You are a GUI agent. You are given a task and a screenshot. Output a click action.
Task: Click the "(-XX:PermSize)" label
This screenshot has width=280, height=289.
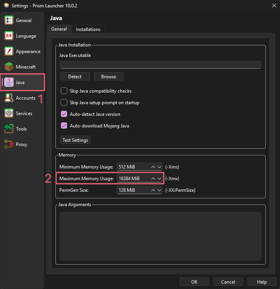180,190
